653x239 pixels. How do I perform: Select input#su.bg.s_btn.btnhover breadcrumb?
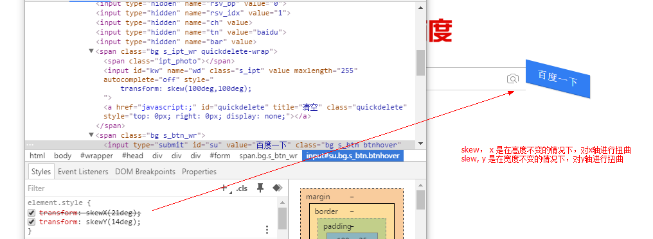click(x=353, y=156)
